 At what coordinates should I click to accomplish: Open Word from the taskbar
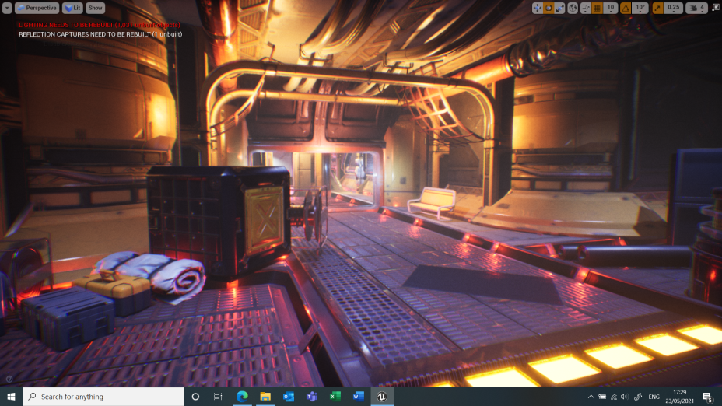pyautogui.click(x=358, y=397)
